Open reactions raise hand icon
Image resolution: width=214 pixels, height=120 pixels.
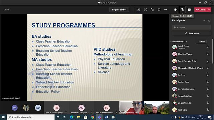click(152, 10)
